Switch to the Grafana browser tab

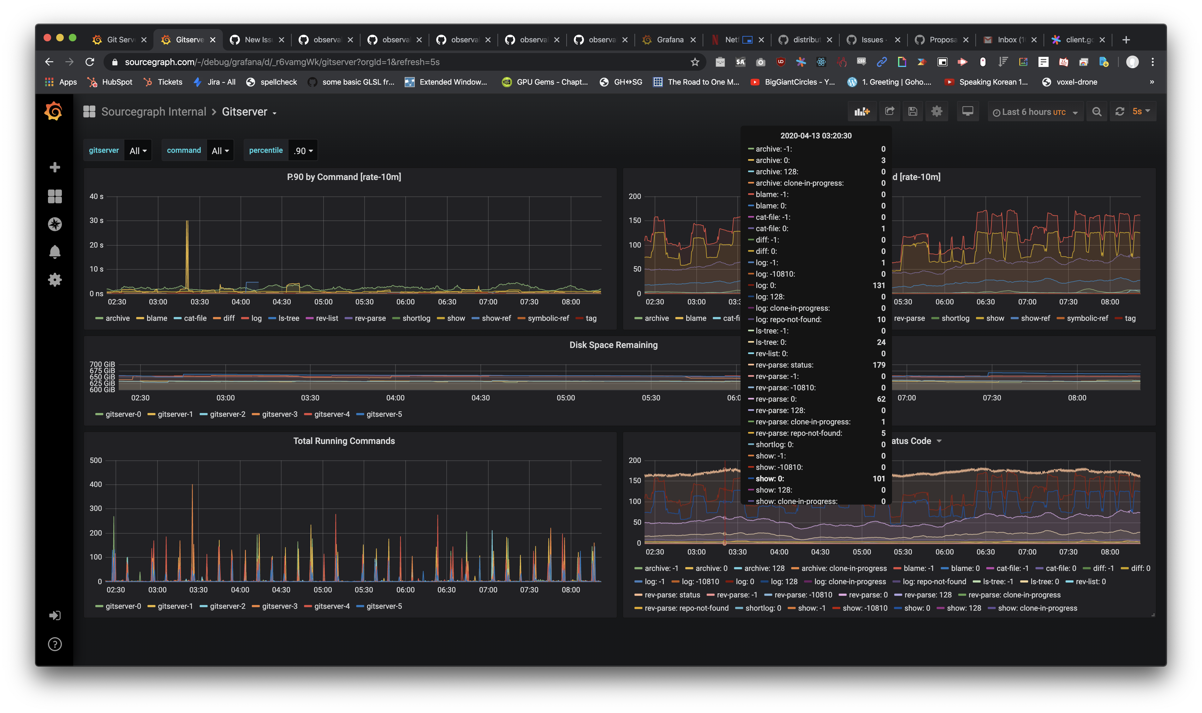pyautogui.click(x=669, y=40)
